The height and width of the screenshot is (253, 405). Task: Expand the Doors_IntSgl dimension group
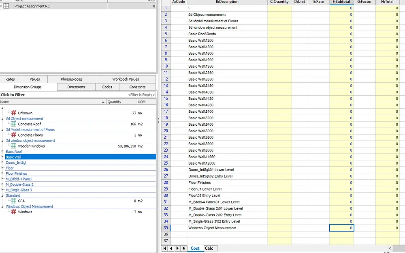(2, 163)
